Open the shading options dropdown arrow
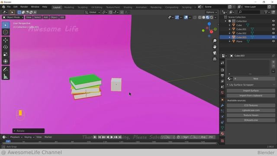The width and height of the screenshot is (277, 156). click(216, 17)
